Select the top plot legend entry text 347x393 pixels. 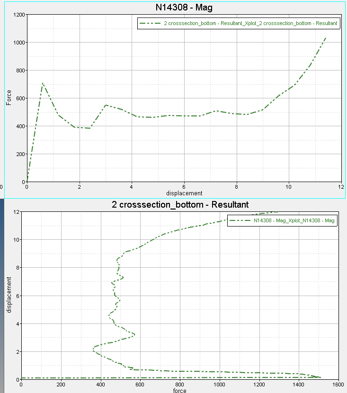pyautogui.click(x=250, y=23)
